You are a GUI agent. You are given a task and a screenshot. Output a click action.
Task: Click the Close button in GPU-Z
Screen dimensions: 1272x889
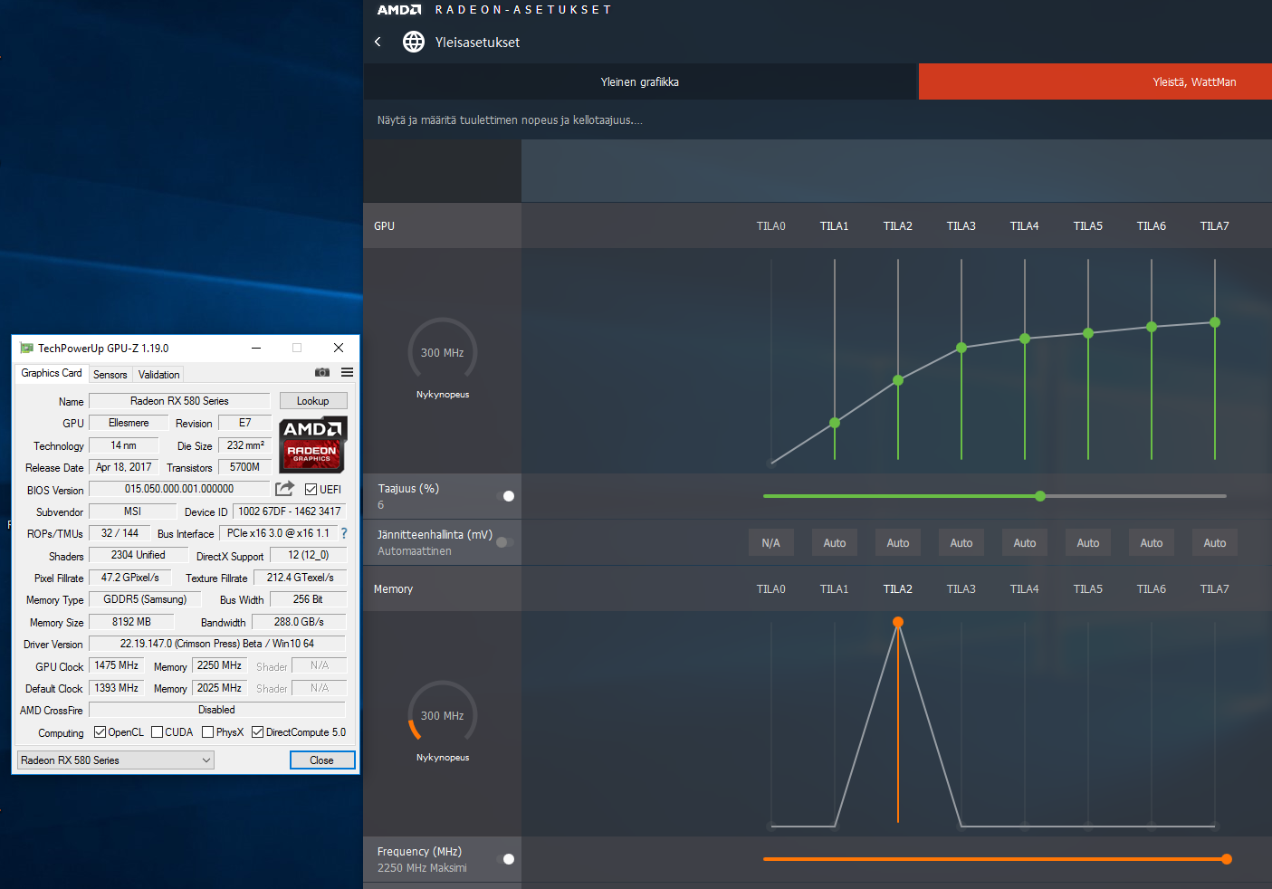coord(322,760)
